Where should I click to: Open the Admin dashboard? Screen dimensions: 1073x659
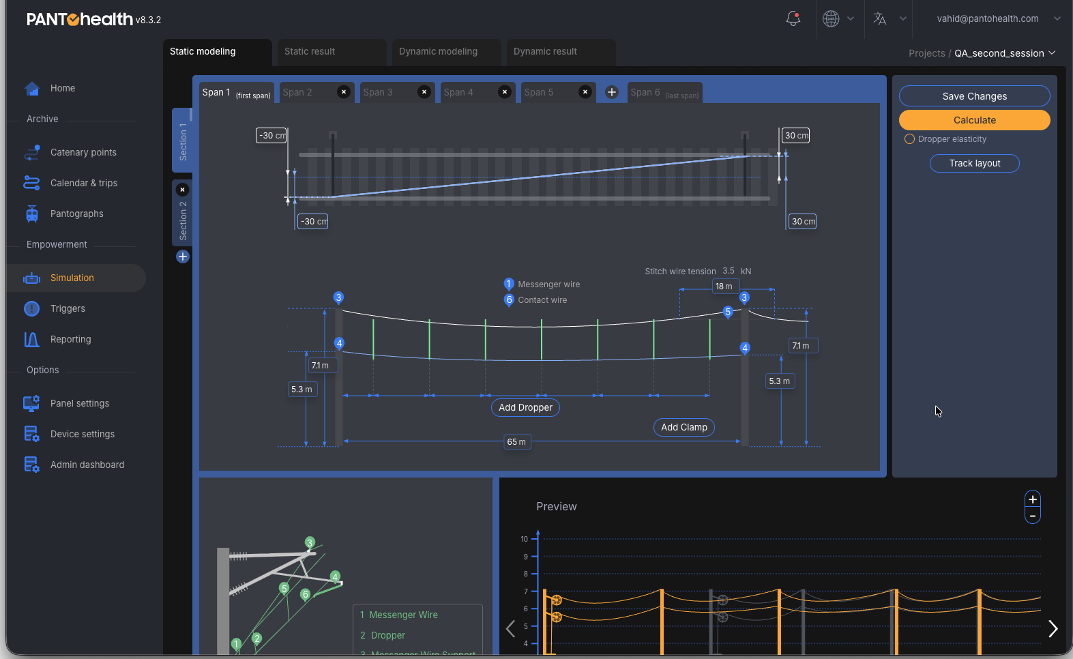pos(87,465)
